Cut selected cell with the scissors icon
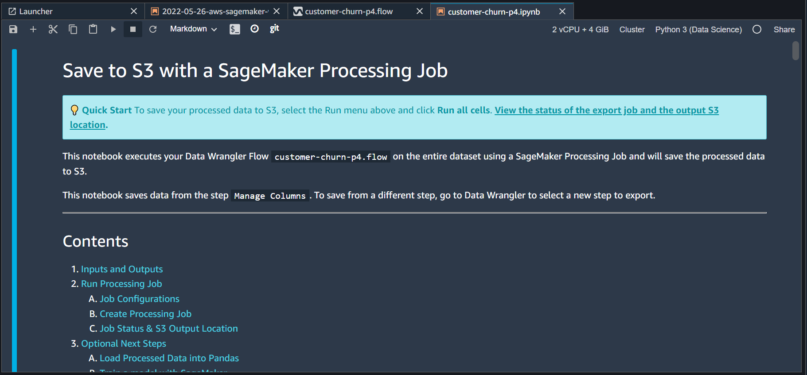Image resolution: width=807 pixels, height=375 pixels. coord(53,29)
